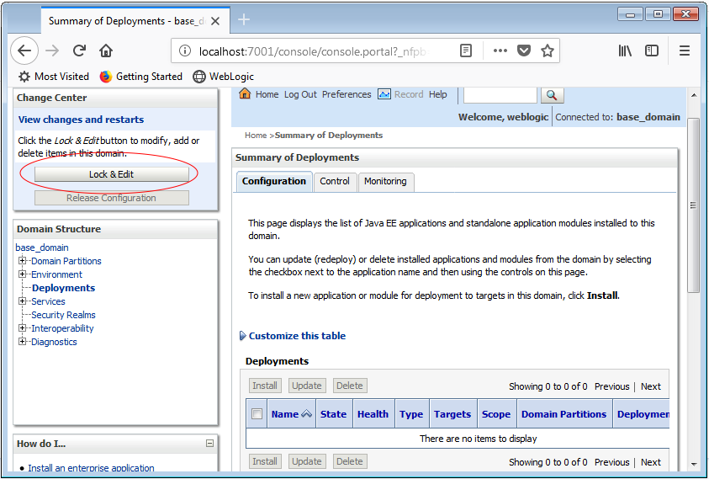The image size is (709, 479).
Task: Sort table by Type column
Action: pos(411,414)
